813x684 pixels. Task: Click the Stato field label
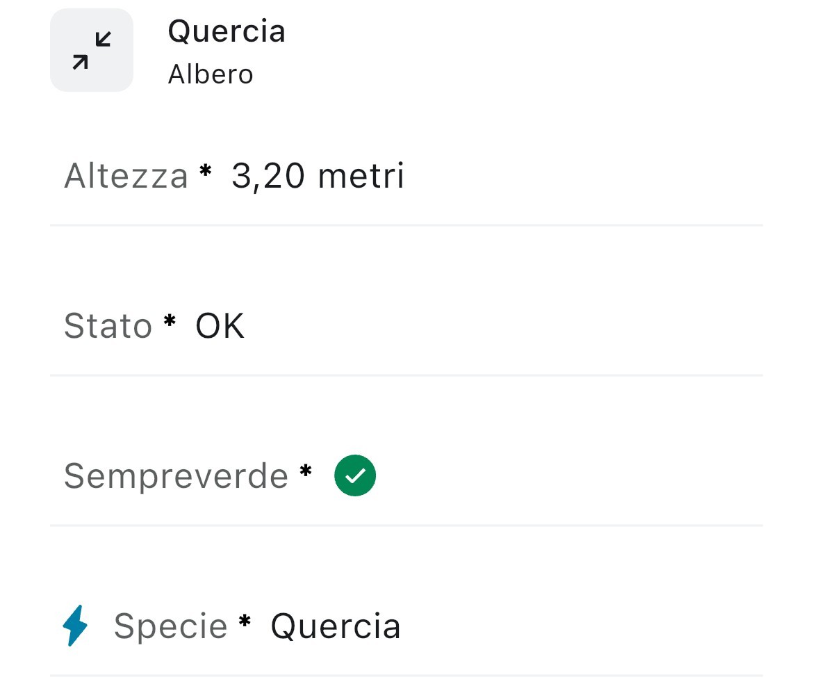[108, 326]
